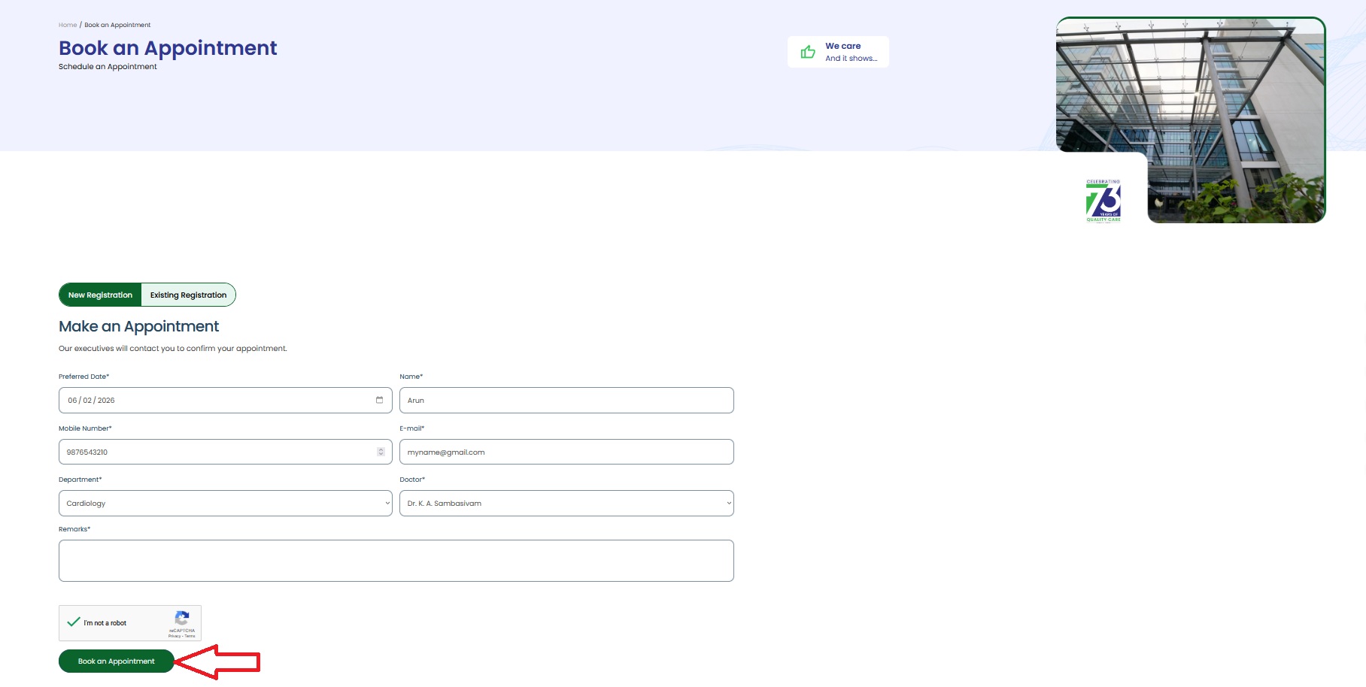This screenshot has height=687, width=1366.
Task: Open the Doctor dropdown showing Dr. K. A. Sambasivam
Action: coord(566,504)
